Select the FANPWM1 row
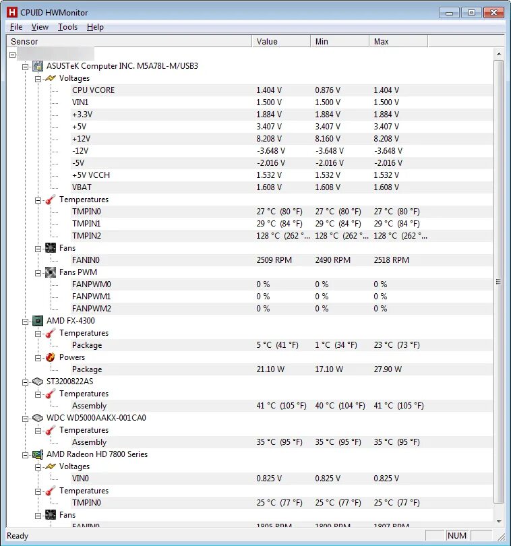This screenshot has height=546, width=511. [x=281, y=297]
